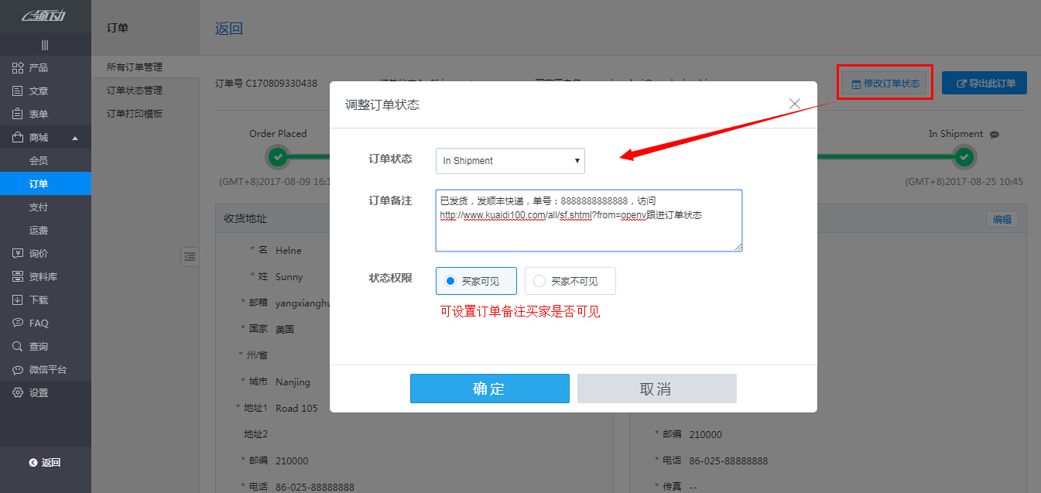Viewport: 1041px width, 493px height.
Task: Open the 询价 section
Action: tap(35, 253)
